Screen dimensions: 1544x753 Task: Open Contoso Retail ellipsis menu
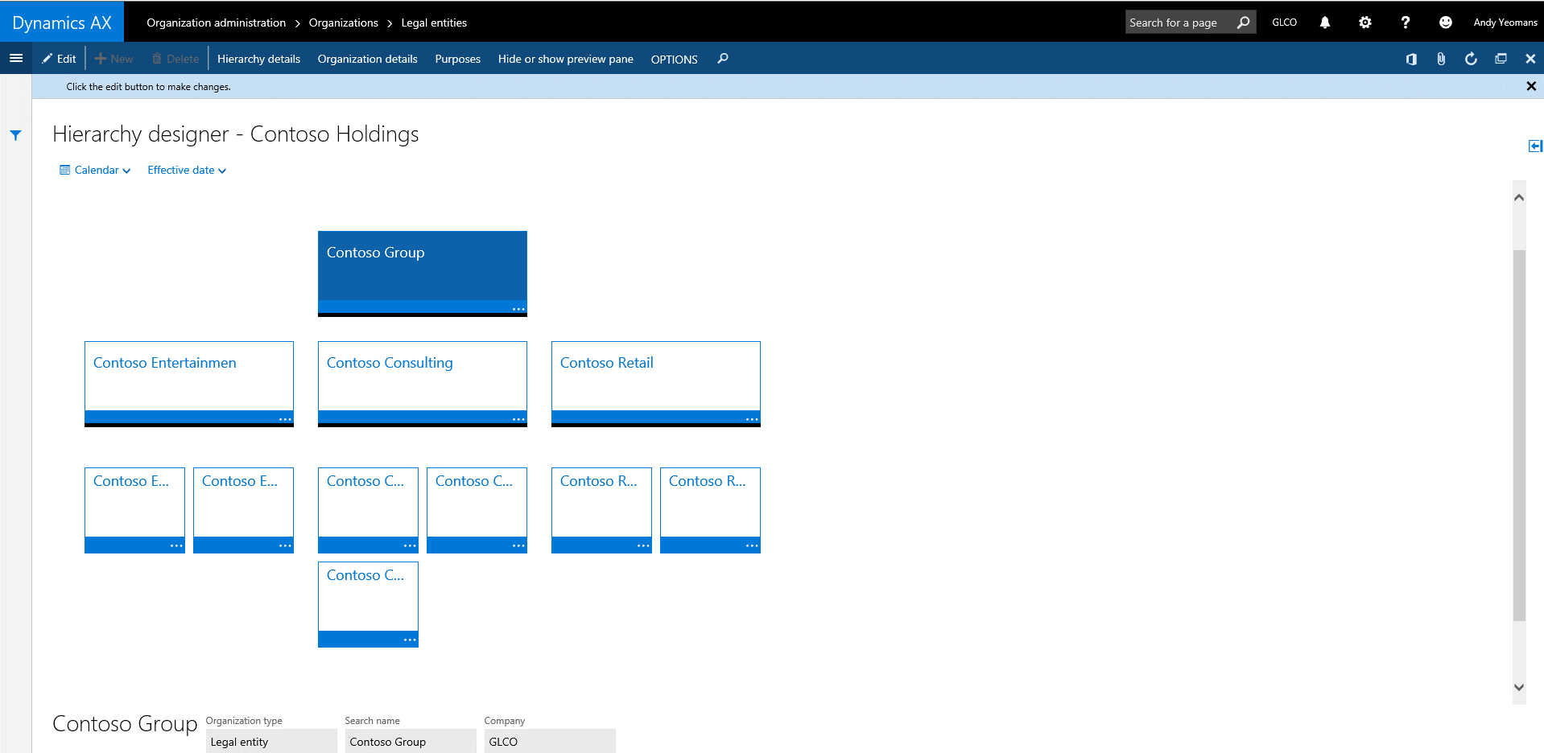point(752,419)
